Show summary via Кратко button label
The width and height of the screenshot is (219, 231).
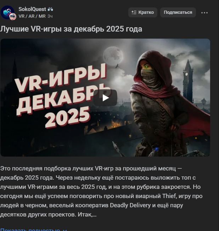[x=146, y=12]
